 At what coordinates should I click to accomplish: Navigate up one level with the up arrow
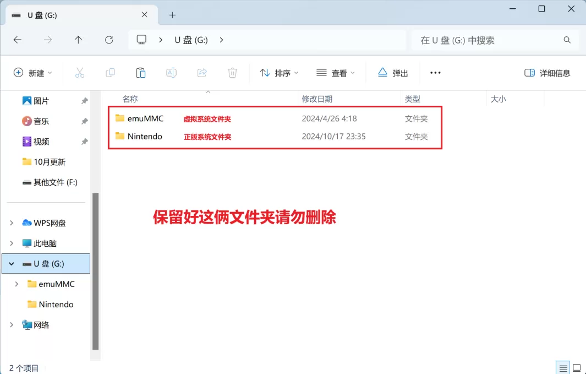[x=78, y=40]
